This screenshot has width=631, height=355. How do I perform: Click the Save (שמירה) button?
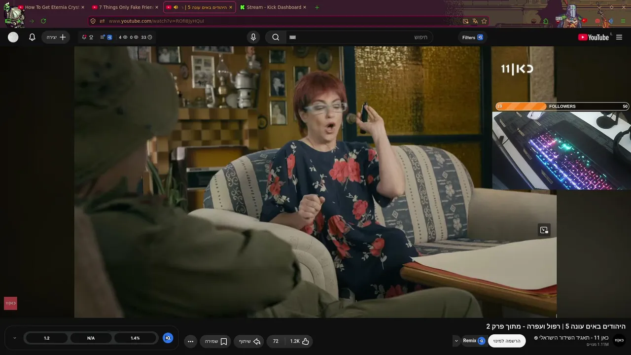[x=215, y=341]
